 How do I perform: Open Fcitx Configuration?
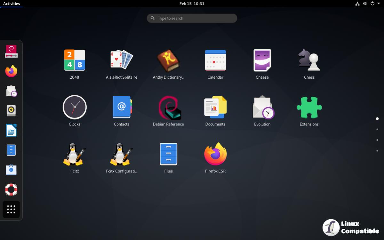click(x=122, y=154)
